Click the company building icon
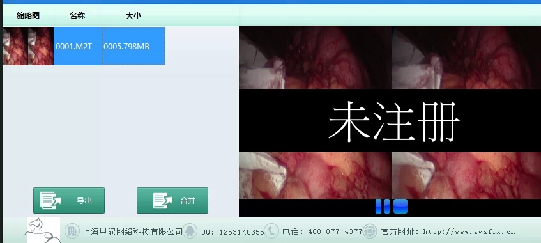Screen dimensions: 541x243 point(72,231)
